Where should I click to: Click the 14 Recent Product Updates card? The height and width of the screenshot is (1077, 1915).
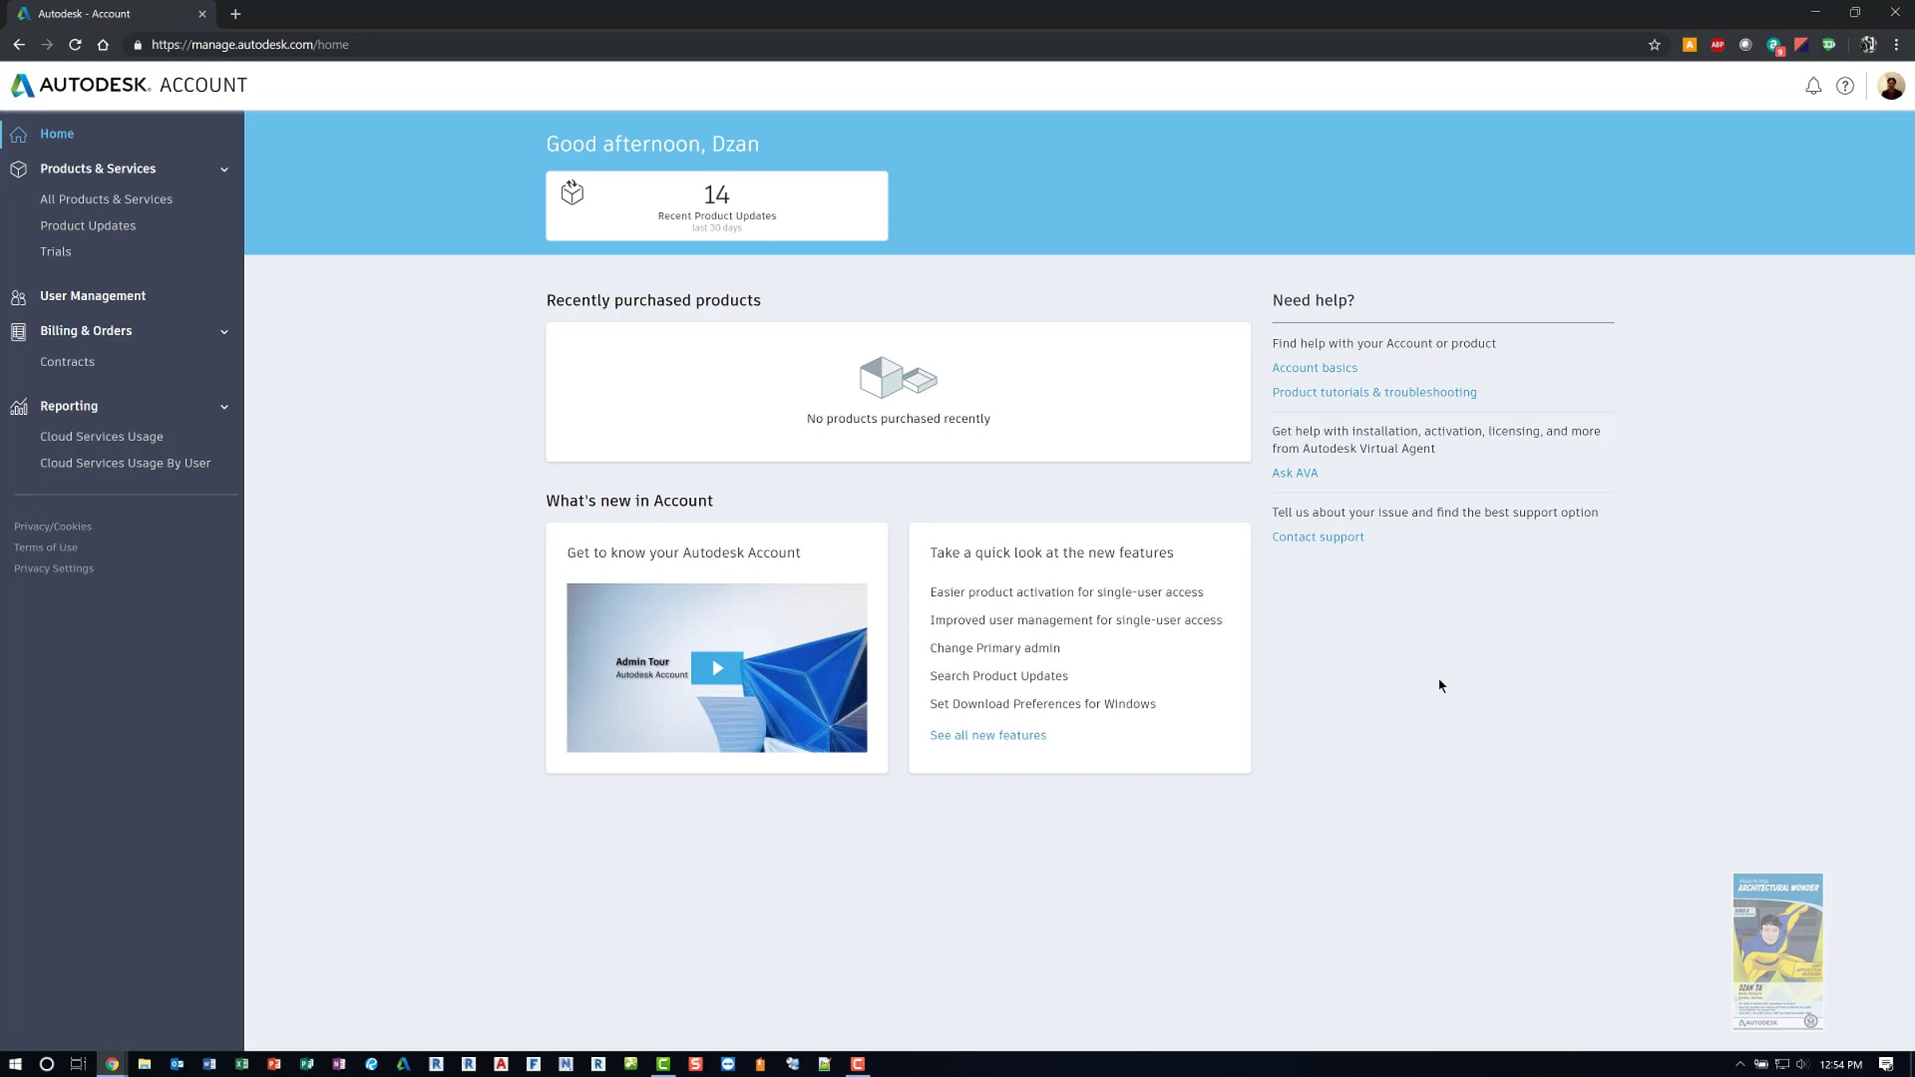point(716,206)
